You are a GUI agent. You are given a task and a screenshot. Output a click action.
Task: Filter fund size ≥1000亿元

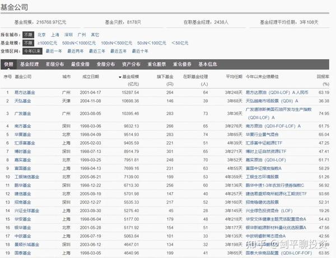coord(47,43)
